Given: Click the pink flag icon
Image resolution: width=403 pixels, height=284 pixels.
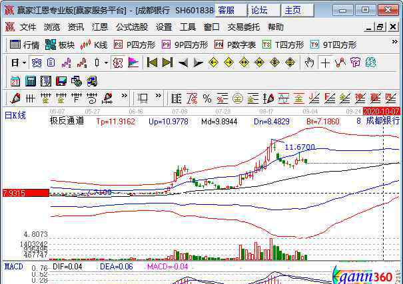Looking at the screenshot, I should [x=133, y=63].
